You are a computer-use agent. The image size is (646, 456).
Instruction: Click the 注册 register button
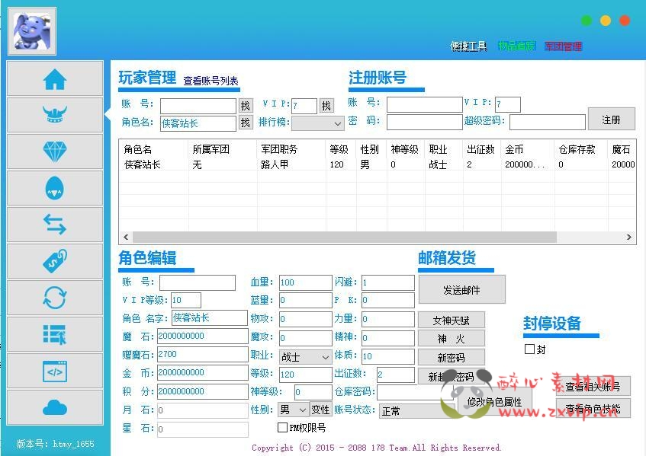pos(612,120)
